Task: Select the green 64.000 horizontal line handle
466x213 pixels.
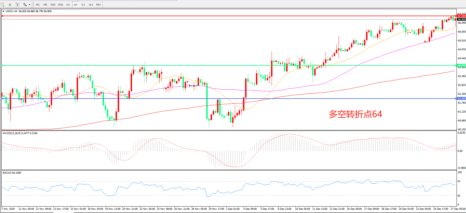Action: pyautogui.click(x=2, y=65)
